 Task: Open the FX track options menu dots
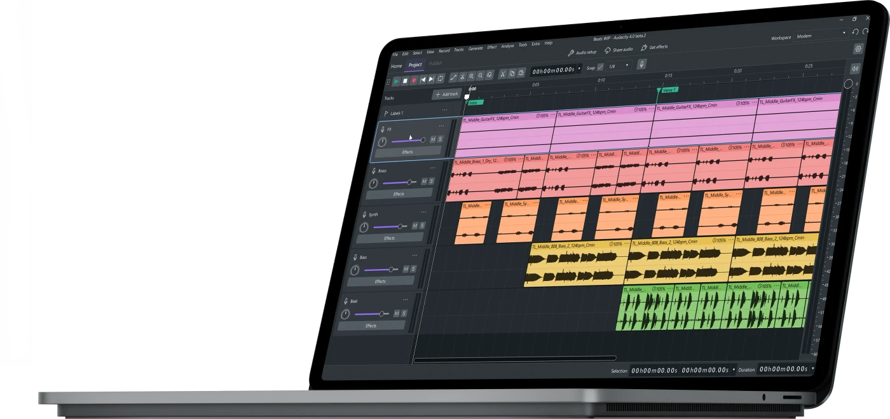tap(442, 126)
